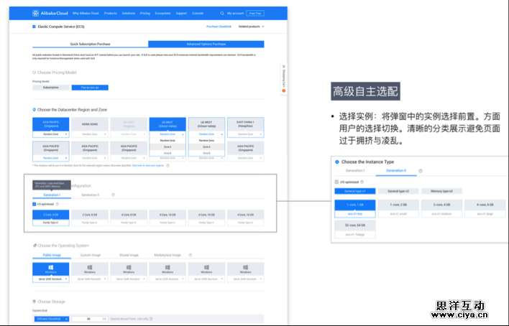This screenshot has width=509, height=326.
Task: Open the Efficient CloudDisk dropdown
Action: point(50,317)
